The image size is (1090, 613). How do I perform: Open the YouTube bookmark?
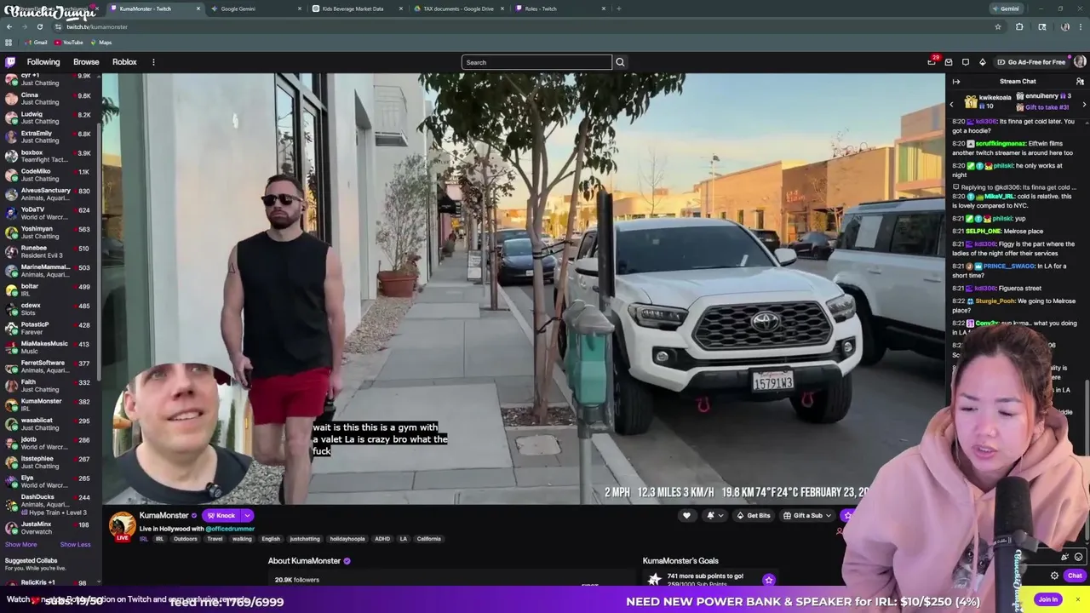coord(69,43)
